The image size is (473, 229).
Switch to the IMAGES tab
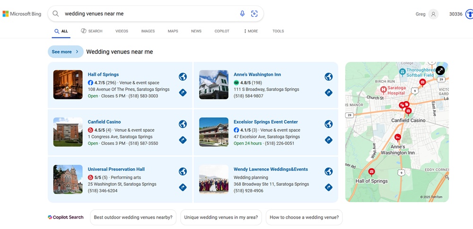[x=148, y=31]
